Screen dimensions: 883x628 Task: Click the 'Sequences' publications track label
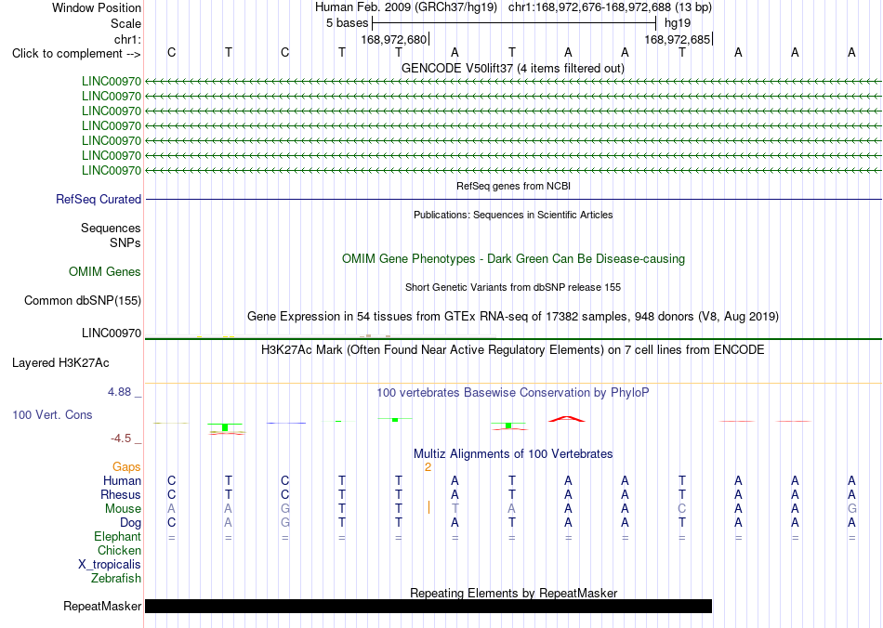pos(111,228)
